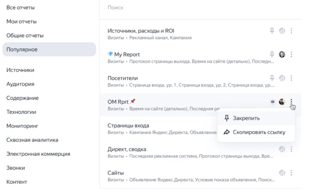Image resolution: width=310 pixels, height=194 pixels.
Task: Toggle eye visibility icon on OM Rprt
Action: tap(273, 102)
